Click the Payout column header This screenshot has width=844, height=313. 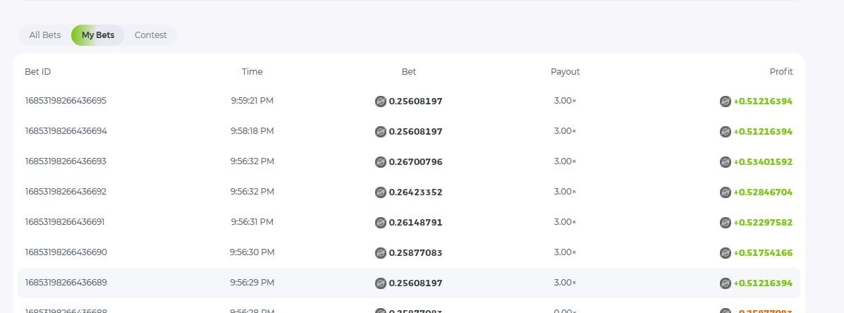pos(565,72)
